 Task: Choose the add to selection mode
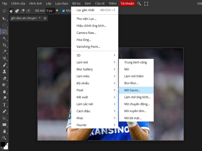[17, 11]
